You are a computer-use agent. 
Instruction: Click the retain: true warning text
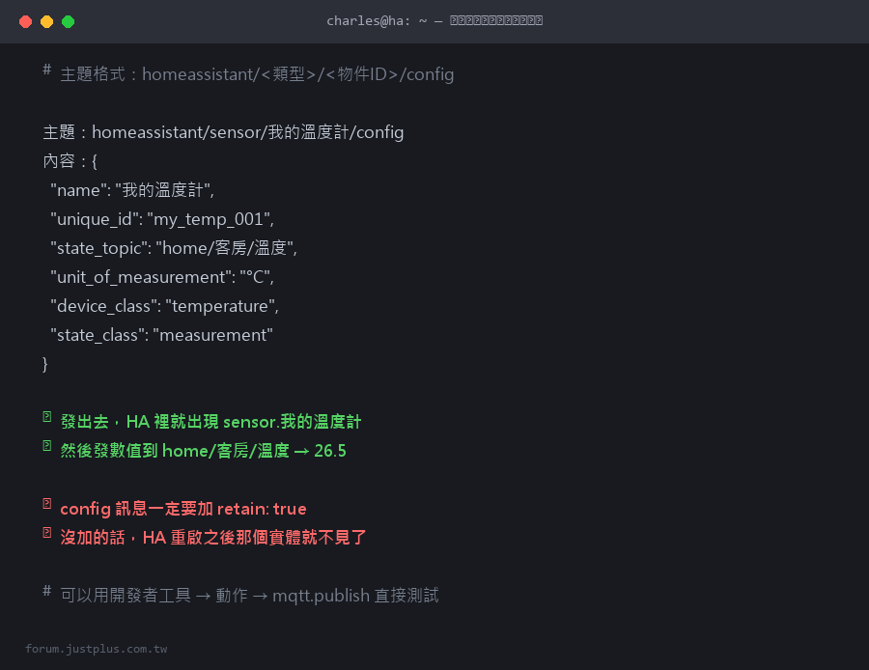coord(262,509)
